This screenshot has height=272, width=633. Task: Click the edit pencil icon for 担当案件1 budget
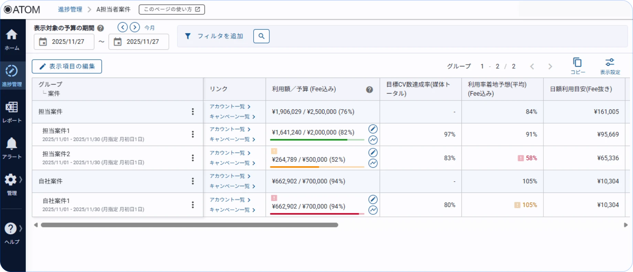(x=373, y=129)
